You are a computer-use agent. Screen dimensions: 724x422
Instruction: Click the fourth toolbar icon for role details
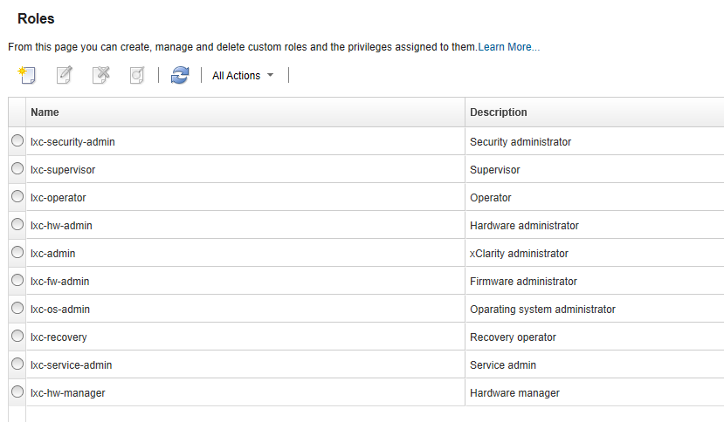point(137,76)
